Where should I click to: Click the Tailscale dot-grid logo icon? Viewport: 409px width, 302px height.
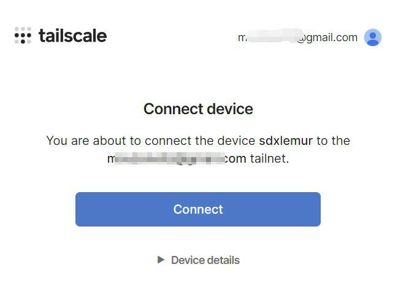pyautogui.click(x=23, y=35)
